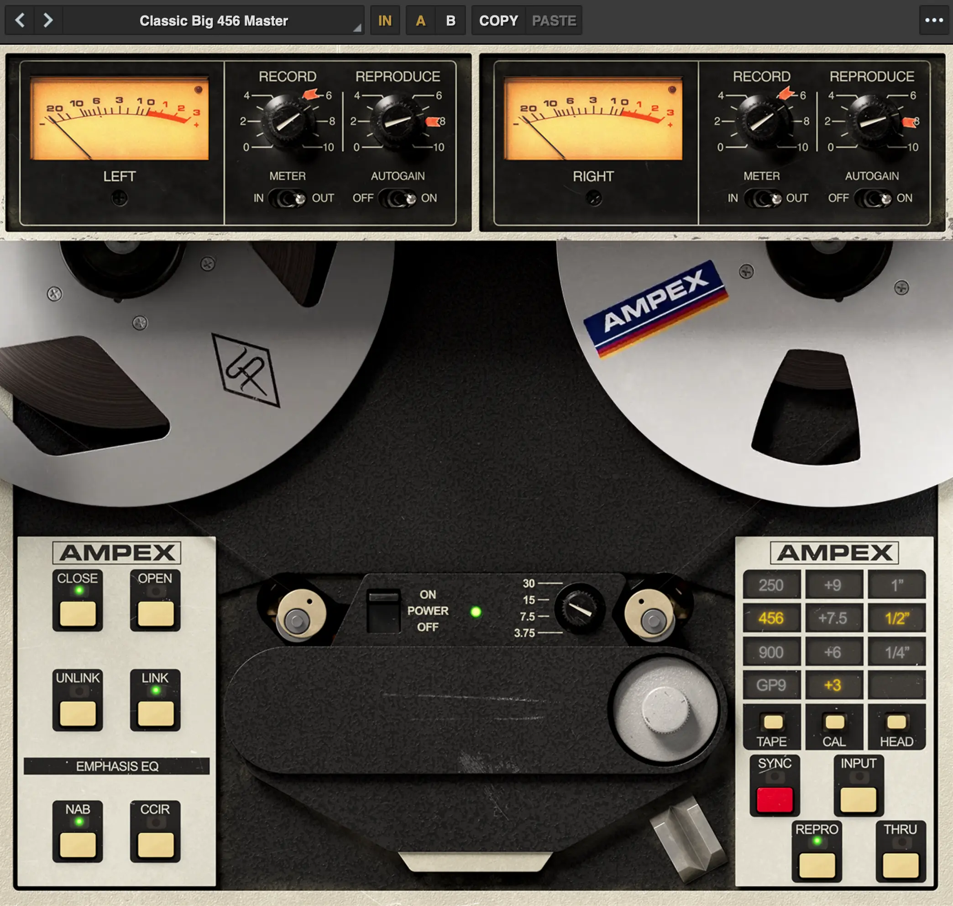Click the left channel REPRODUCE knob
Screen dimensions: 953x906
tap(397, 121)
